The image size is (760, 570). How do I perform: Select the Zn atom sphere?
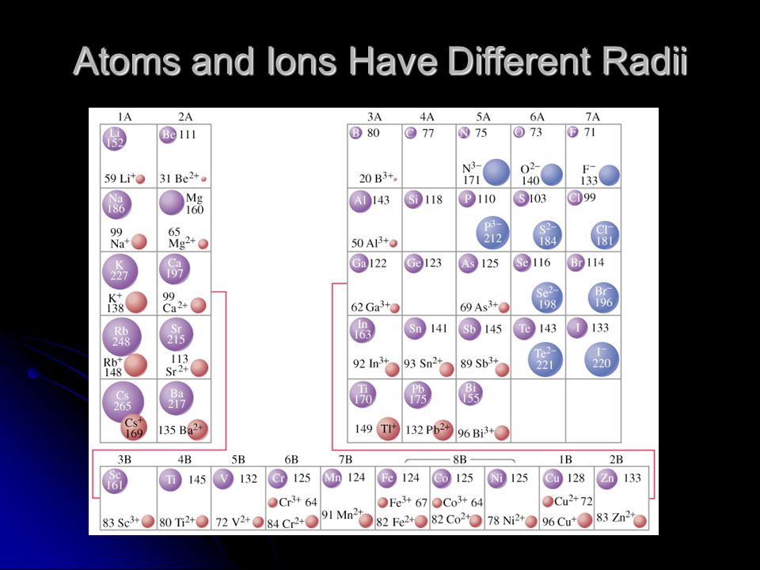point(606,479)
